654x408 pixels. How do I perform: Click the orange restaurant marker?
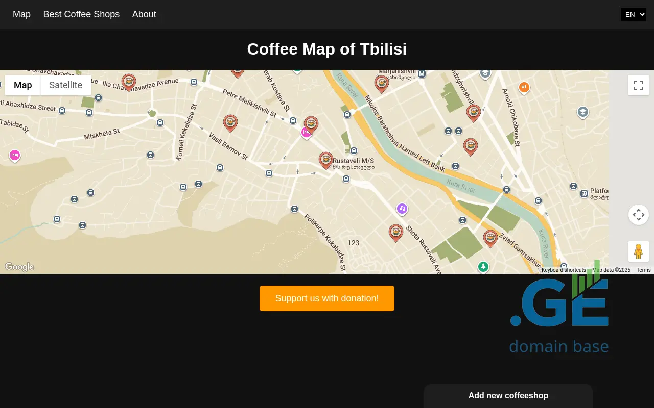tap(524, 87)
